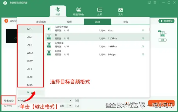The width and height of the screenshot is (178, 112).
Task: Switch to the 设备 format tab
Action: (x=126, y=22)
